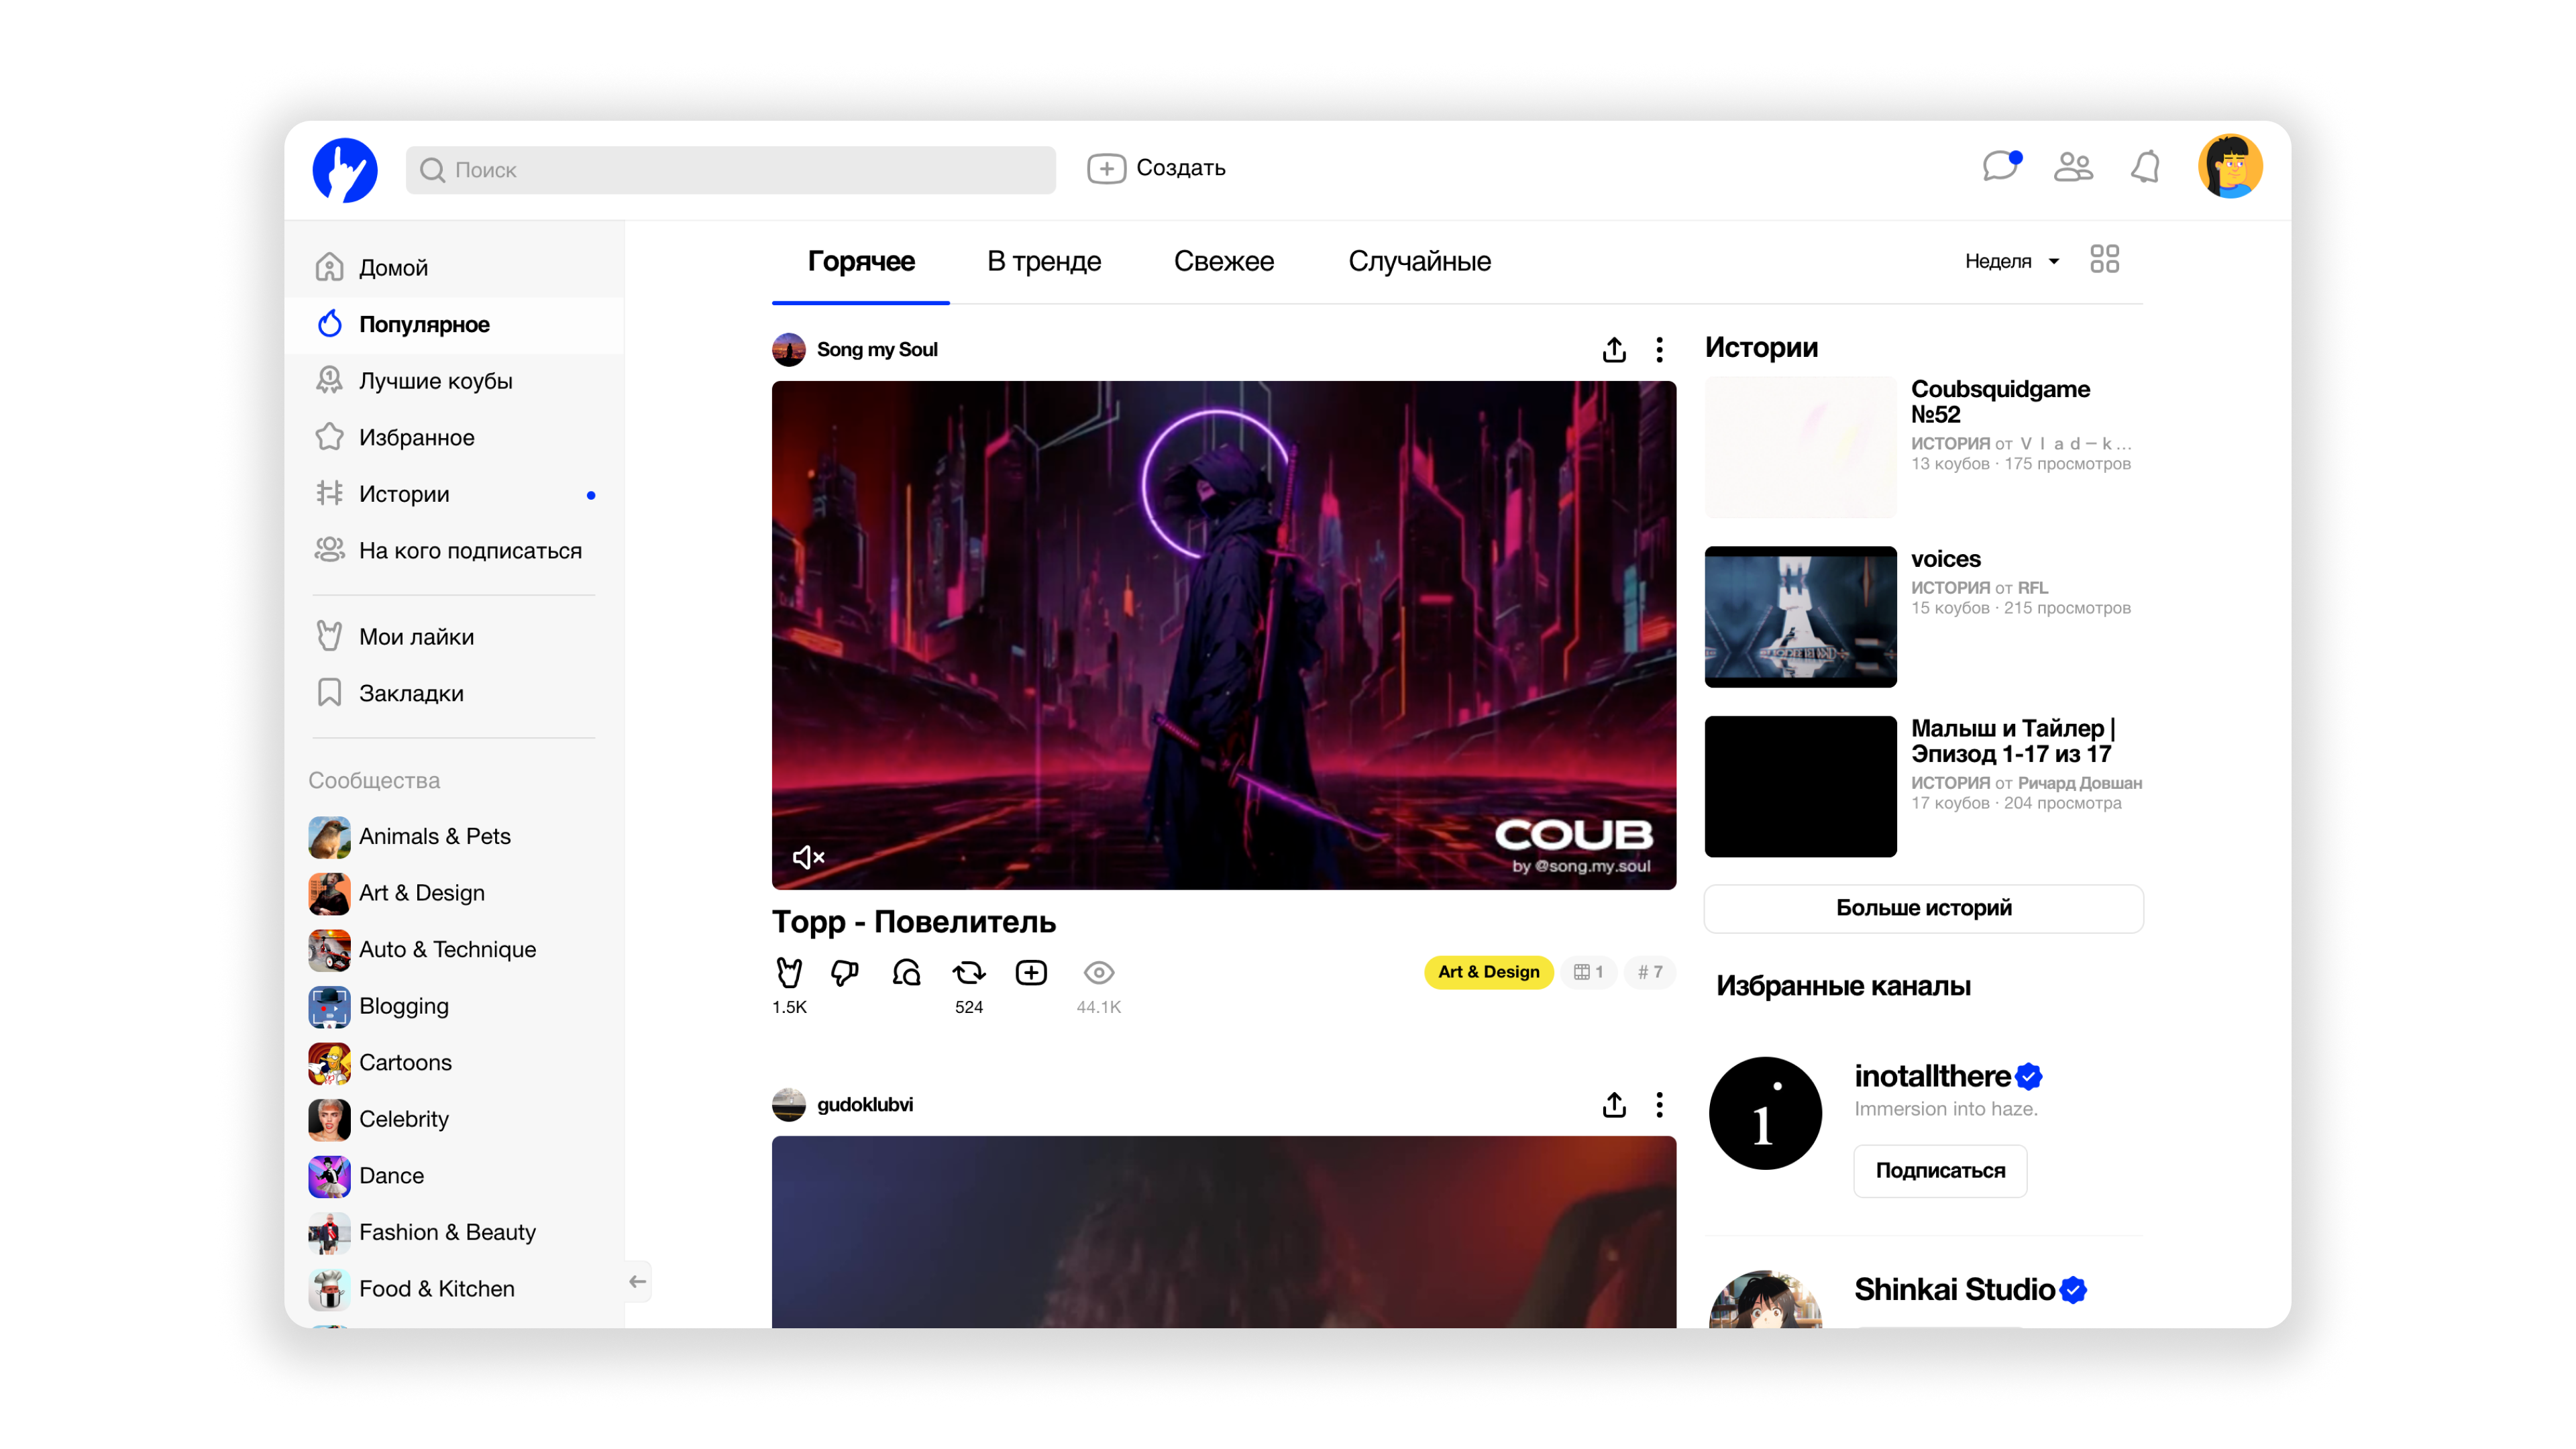2576x1449 pixels.
Task: Unmute the coub video sound
Action: click(808, 857)
